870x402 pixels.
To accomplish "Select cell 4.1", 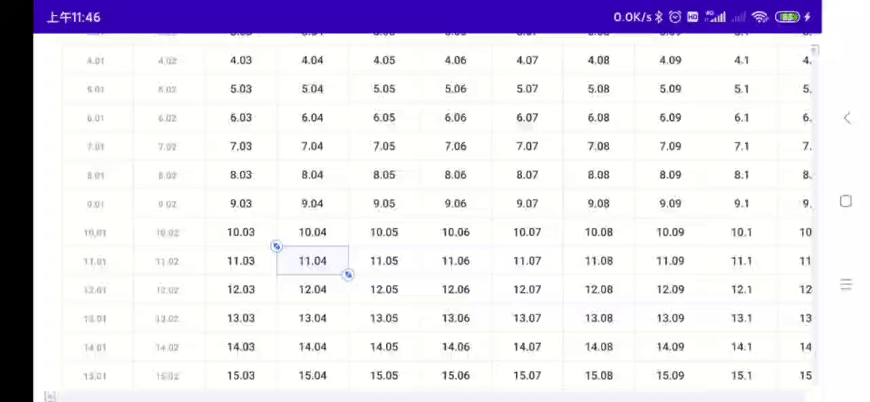I will pyautogui.click(x=742, y=60).
